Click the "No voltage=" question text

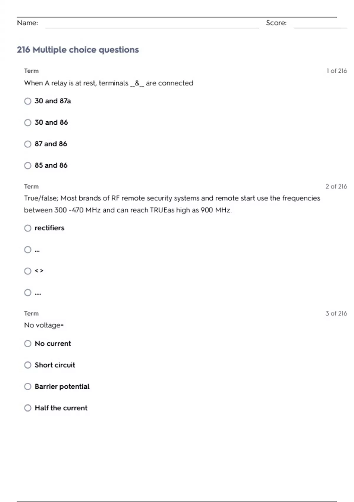coord(44,325)
